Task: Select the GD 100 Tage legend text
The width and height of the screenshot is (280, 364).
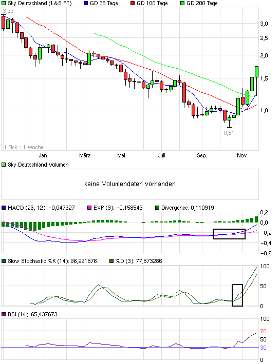Action: (x=152, y=3)
